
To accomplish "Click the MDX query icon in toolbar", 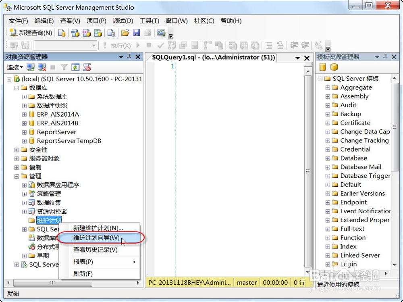I will (x=75, y=33).
